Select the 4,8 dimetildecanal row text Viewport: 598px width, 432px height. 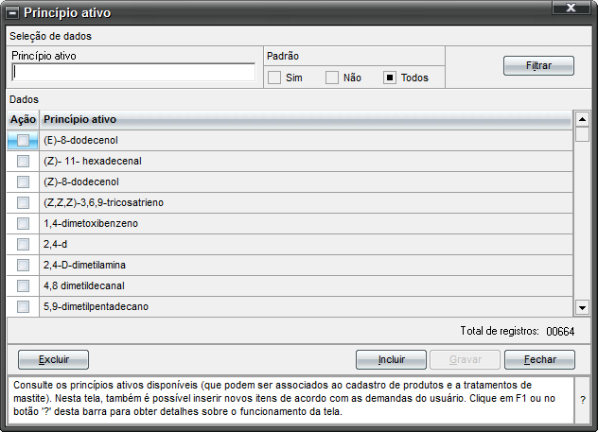click(84, 285)
